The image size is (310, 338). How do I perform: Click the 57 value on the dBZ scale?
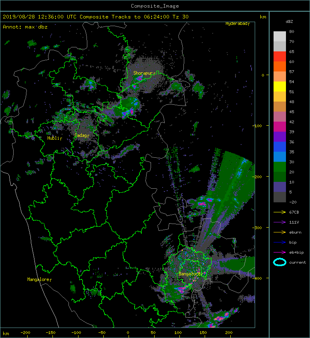click(292, 71)
